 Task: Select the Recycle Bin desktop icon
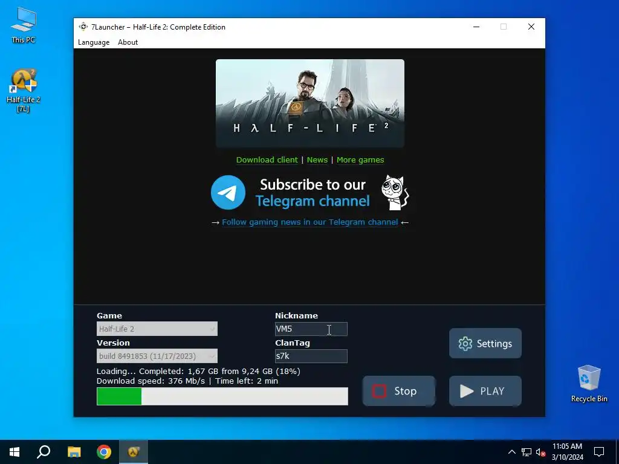coord(589,384)
